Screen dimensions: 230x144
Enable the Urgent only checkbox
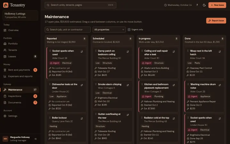point(129,29)
